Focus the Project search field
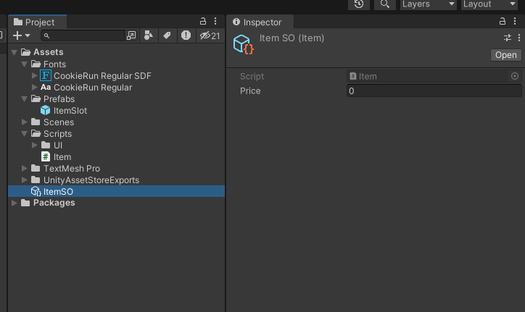Image resolution: width=525 pixels, height=312 pixels. pyautogui.click(x=83, y=35)
